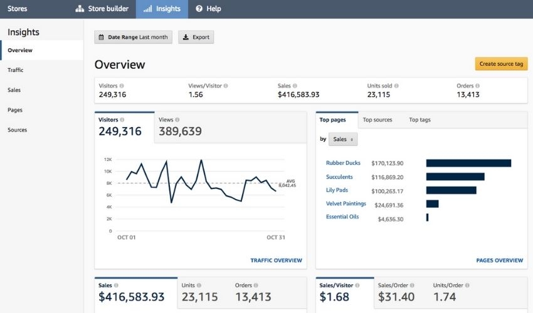Click the Export button
The height and width of the screenshot is (313, 533).
196,37
